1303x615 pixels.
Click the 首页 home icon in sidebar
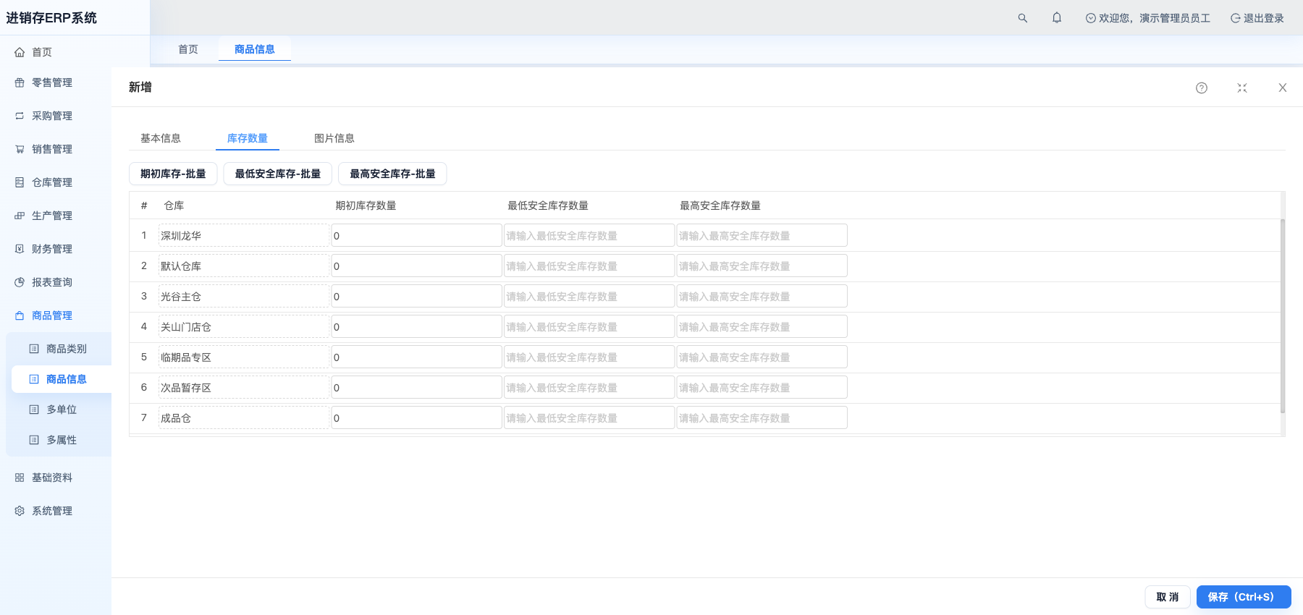pos(20,52)
